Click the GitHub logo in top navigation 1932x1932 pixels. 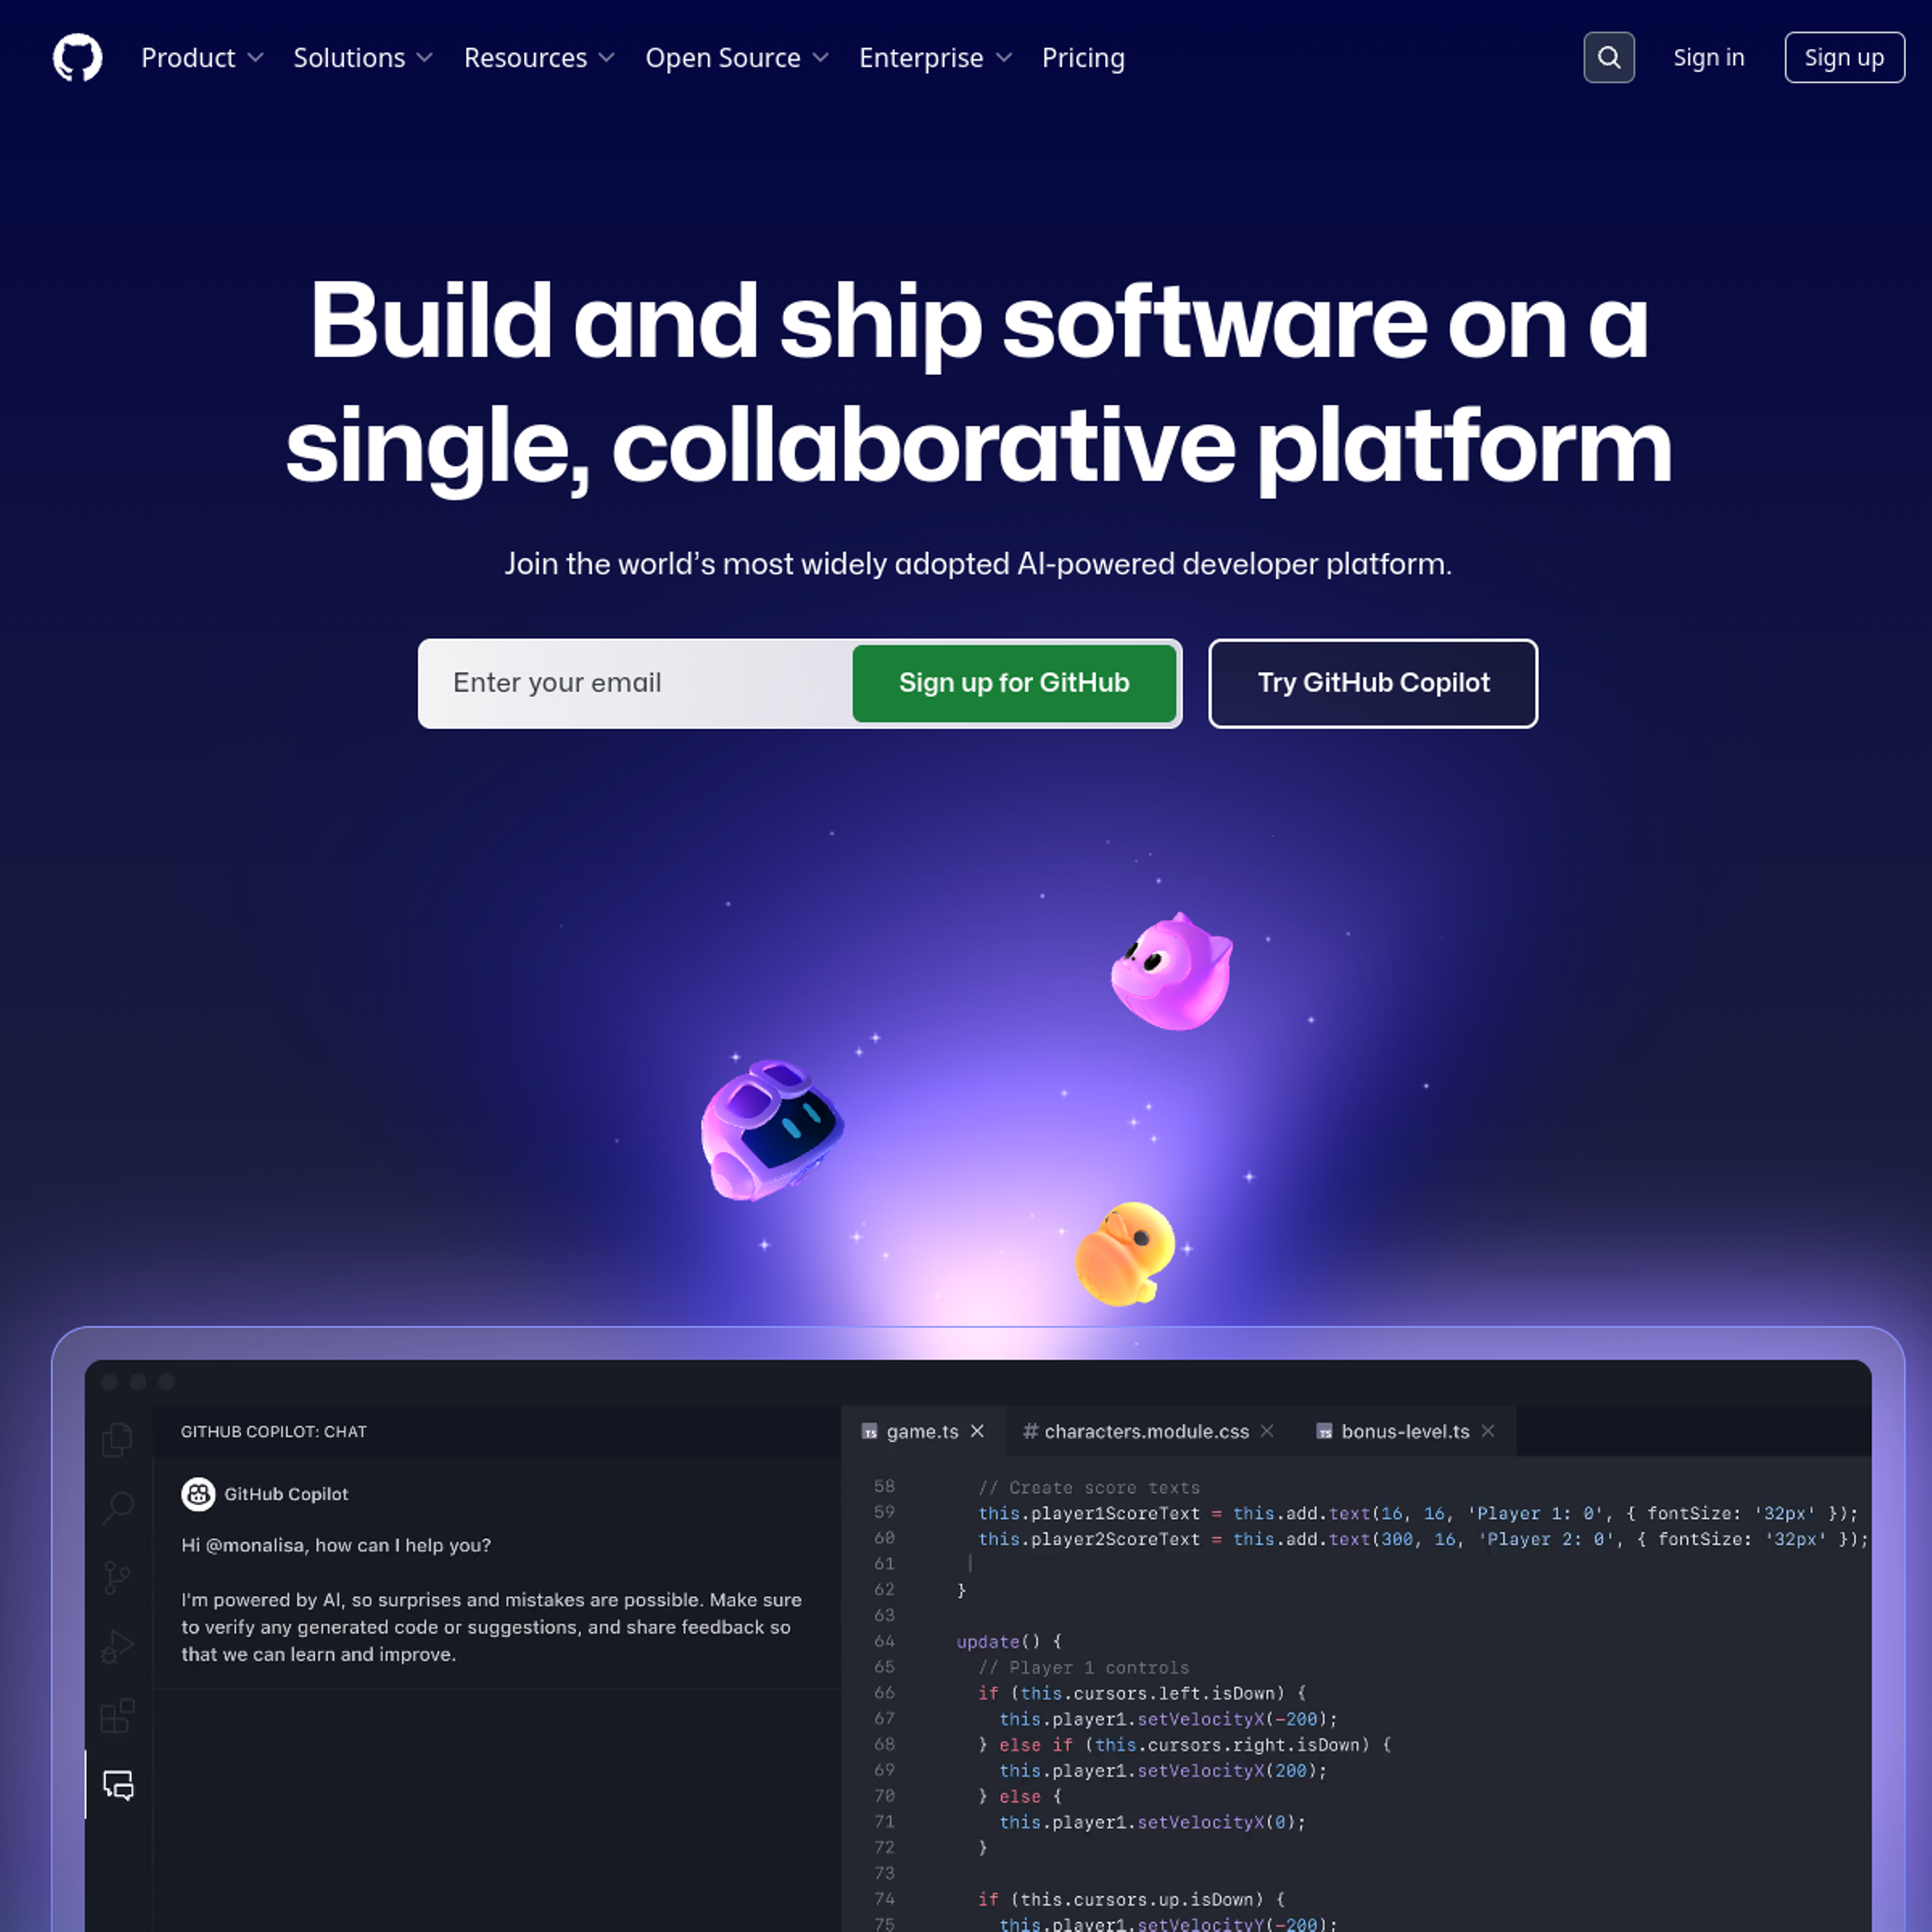pyautogui.click(x=76, y=57)
